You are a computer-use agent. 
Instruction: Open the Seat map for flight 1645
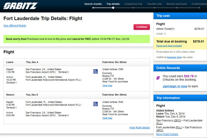pos(107,118)
